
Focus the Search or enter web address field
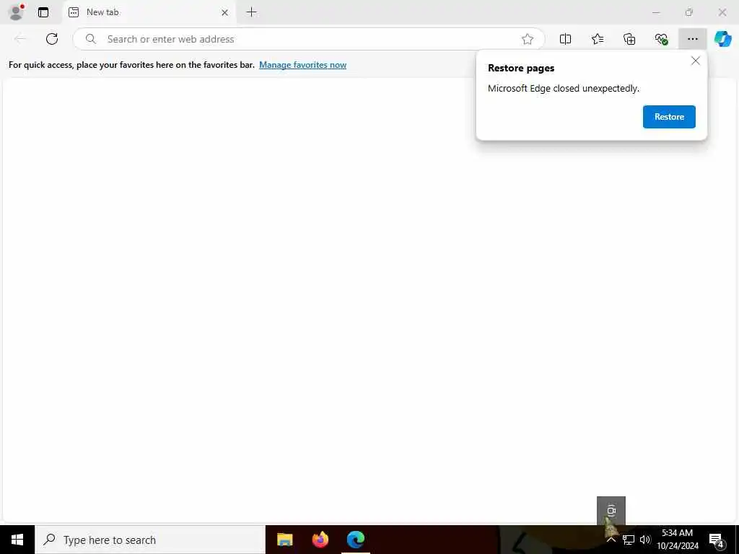pyautogui.click(x=309, y=39)
